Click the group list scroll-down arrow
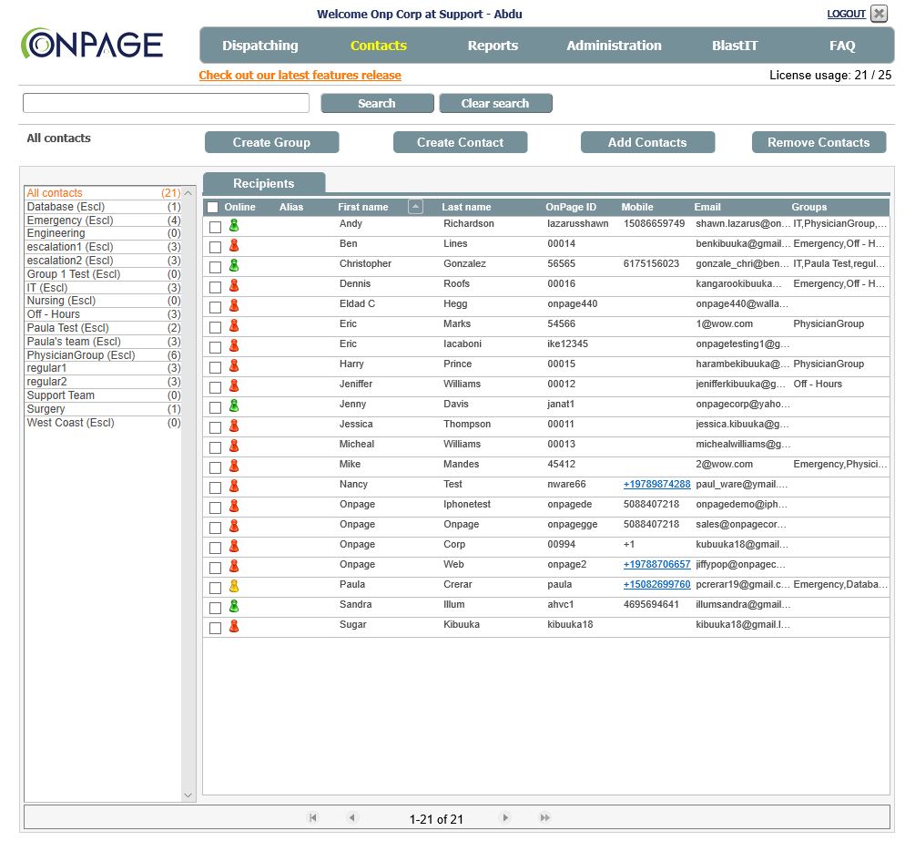The image size is (905, 841). click(x=188, y=795)
